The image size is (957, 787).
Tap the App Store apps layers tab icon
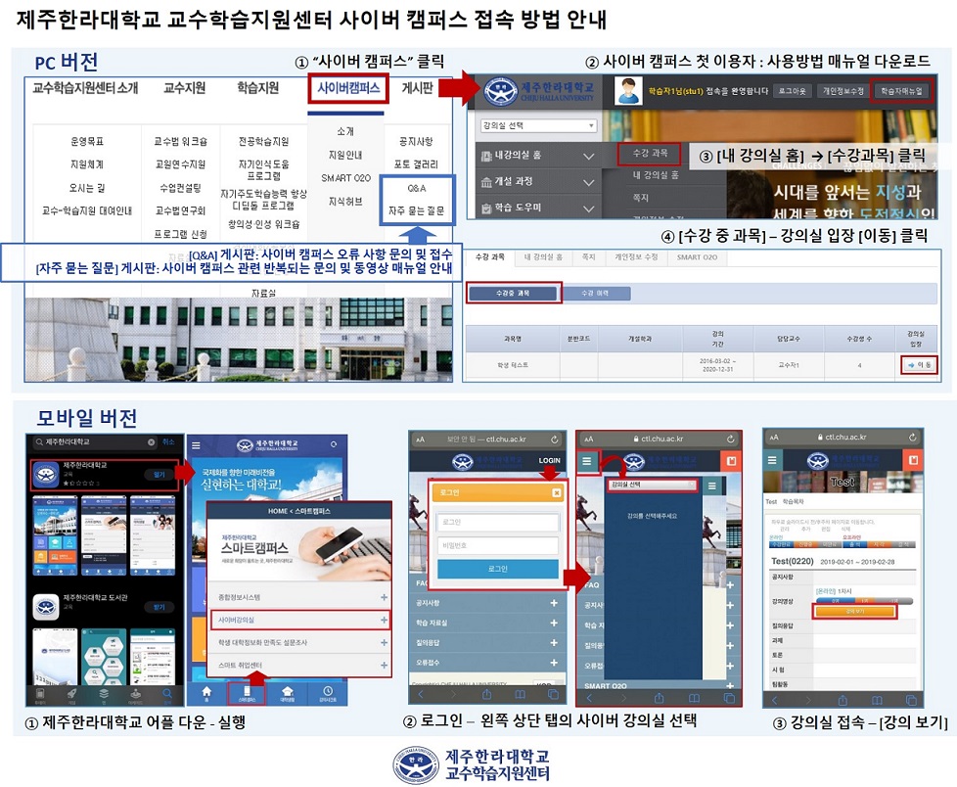point(104,694)
